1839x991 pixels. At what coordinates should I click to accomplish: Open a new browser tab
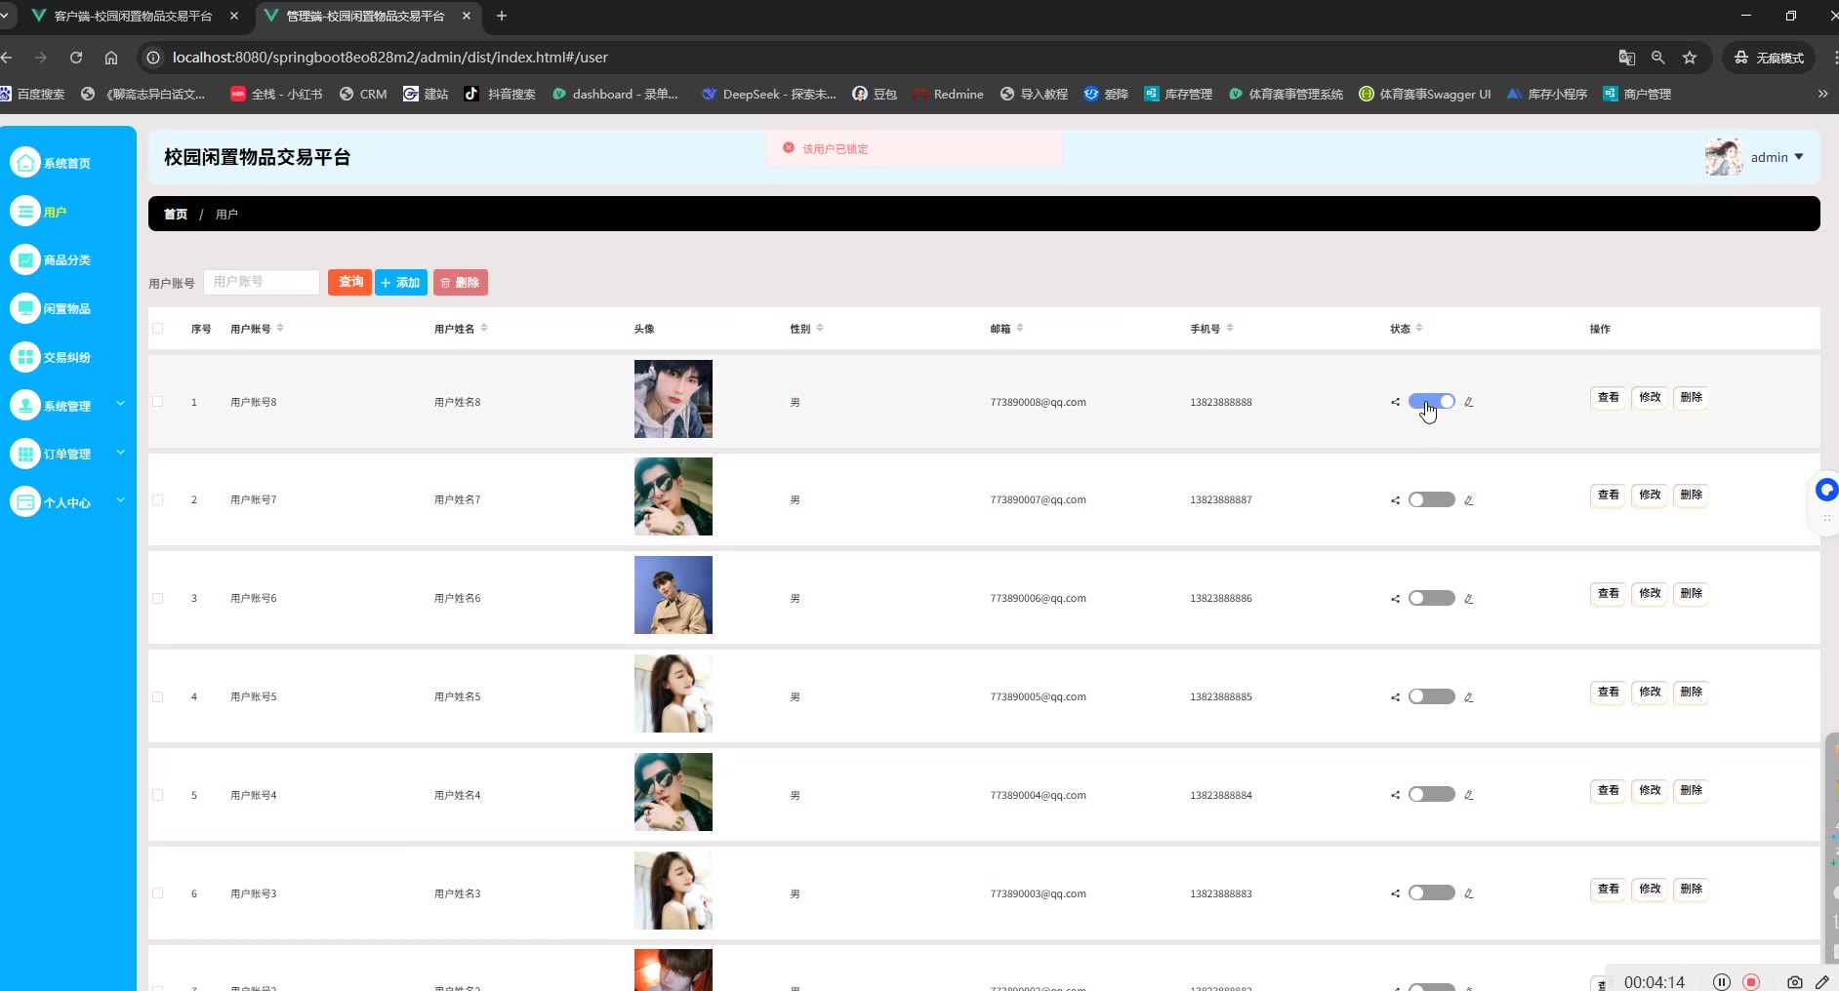pos(502,16)
